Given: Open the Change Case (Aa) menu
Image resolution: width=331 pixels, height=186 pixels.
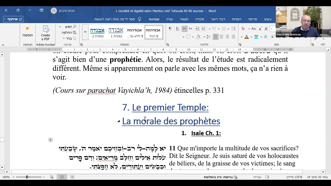Looking at the screenshot, I should 254,29.
